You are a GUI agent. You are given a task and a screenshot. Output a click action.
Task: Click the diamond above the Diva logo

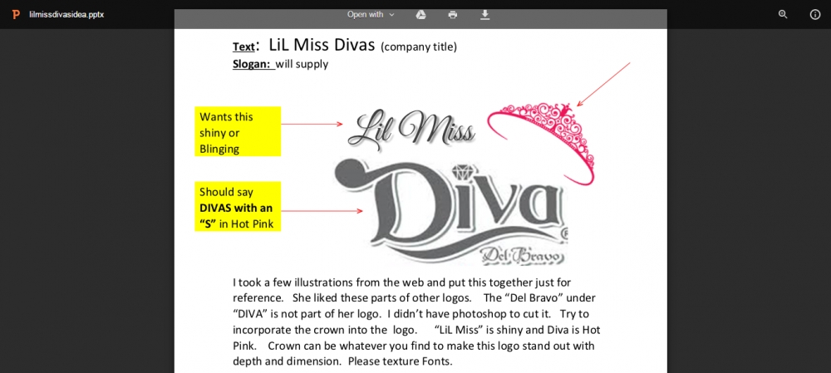point(463,172)
